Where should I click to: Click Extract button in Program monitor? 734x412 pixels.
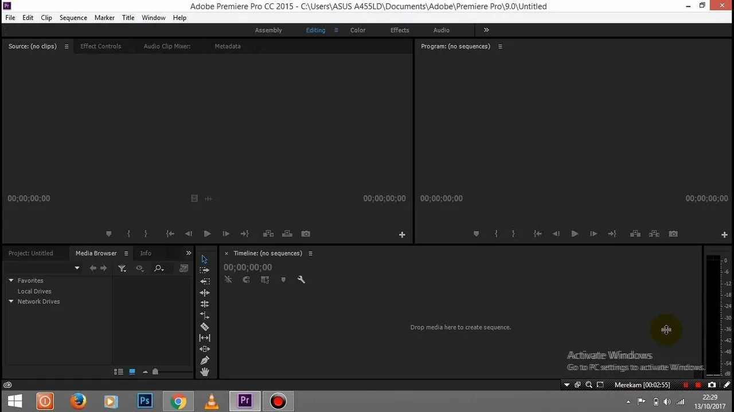tap(654, 233)
